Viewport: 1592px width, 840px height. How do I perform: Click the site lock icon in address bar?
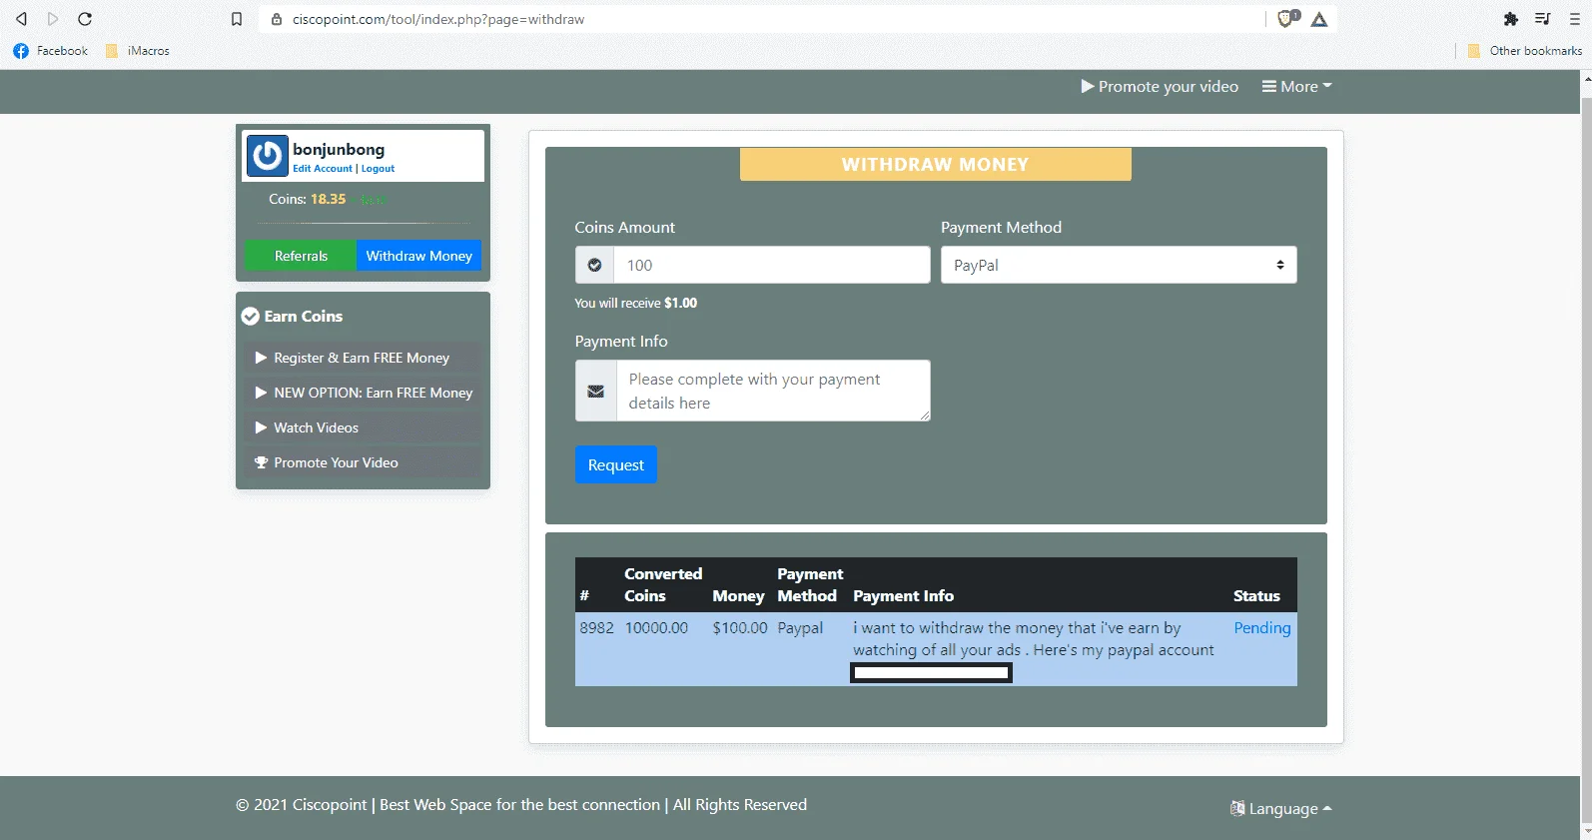point(277,19)
